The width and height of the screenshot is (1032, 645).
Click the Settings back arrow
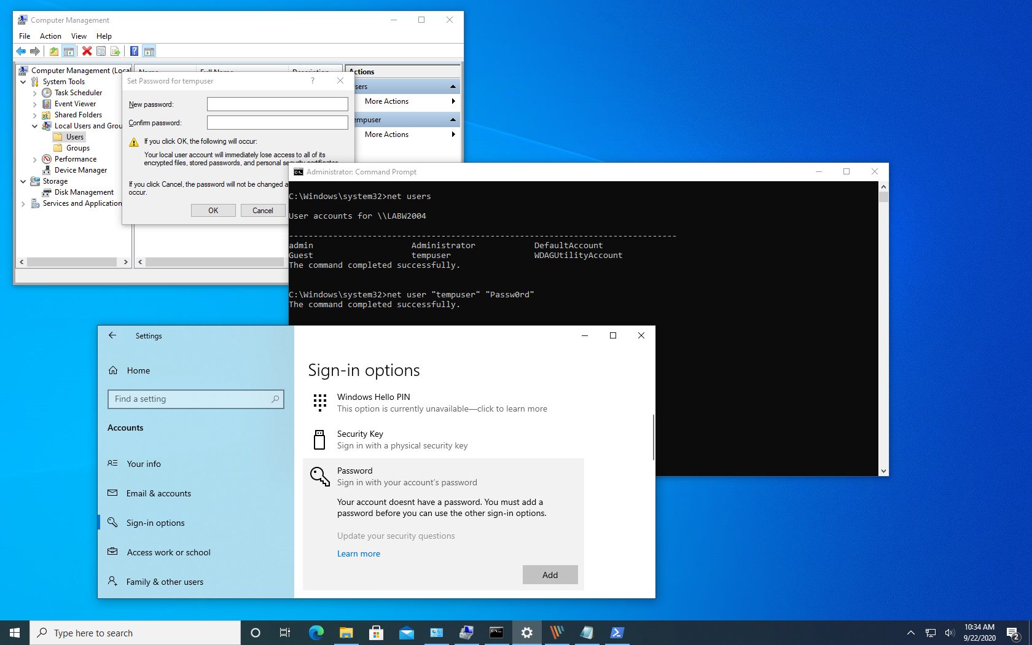click(x=112, y=335)
